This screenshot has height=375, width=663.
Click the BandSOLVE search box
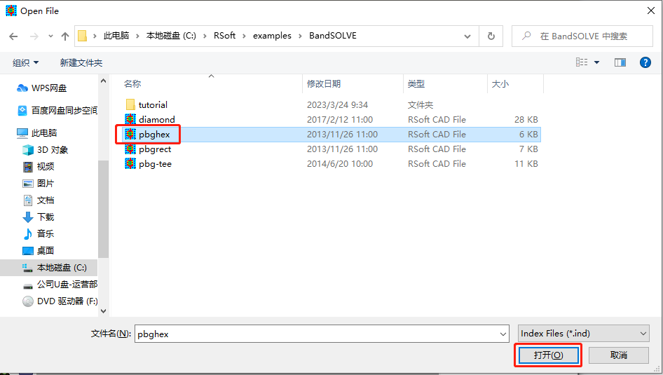(589, 36)
